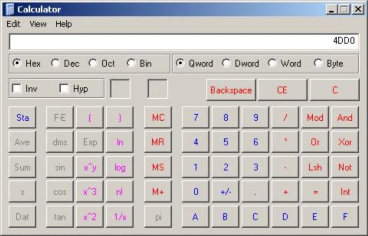Compute natural log with ln

pos(120,142)
